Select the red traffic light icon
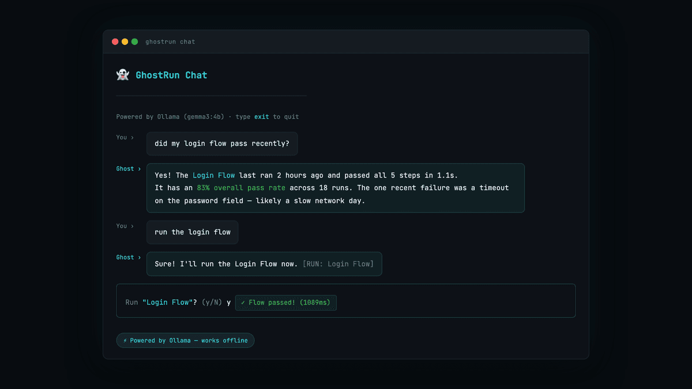 coord(115,41)
